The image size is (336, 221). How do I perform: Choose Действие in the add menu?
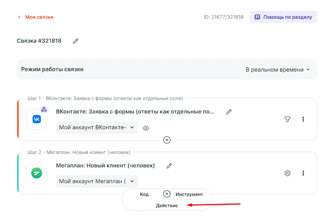tap(167, 206)
